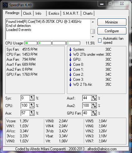132x153 pixels.
Task: Open the Info tab
Action: tap(40, 13)
